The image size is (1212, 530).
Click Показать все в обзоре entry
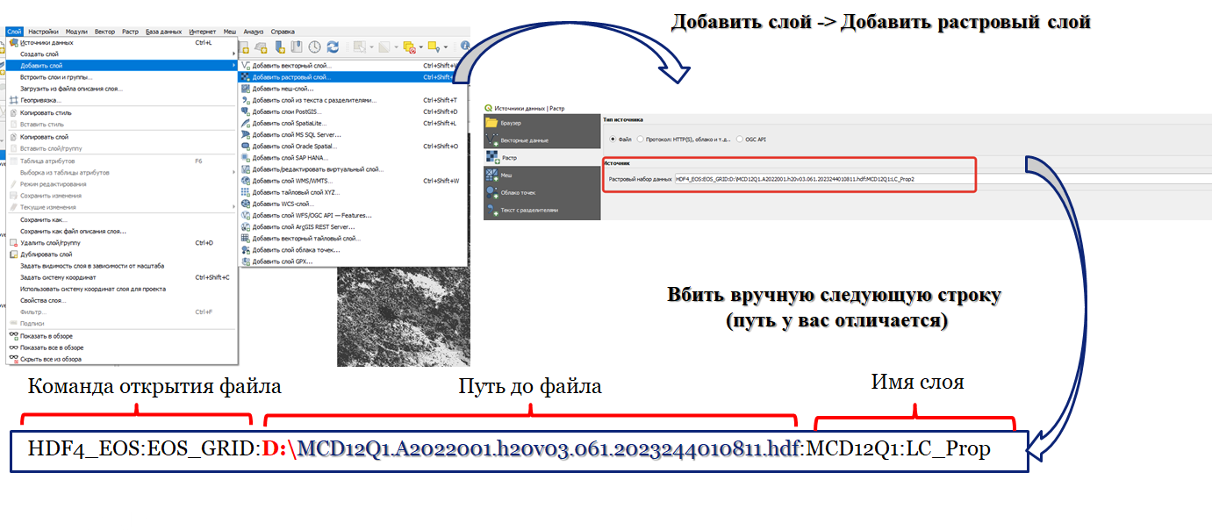(x=121, y=347)
